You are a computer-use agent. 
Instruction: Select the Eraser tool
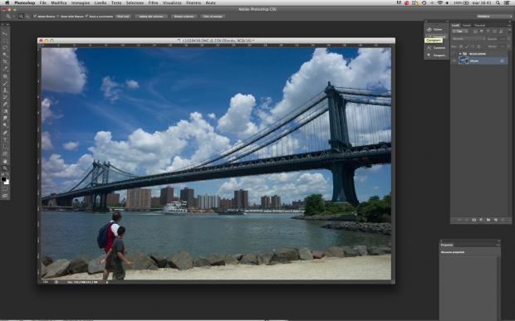5,104
